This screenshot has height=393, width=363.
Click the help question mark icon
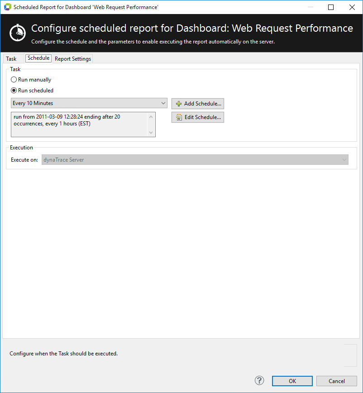tap(259, 380)
